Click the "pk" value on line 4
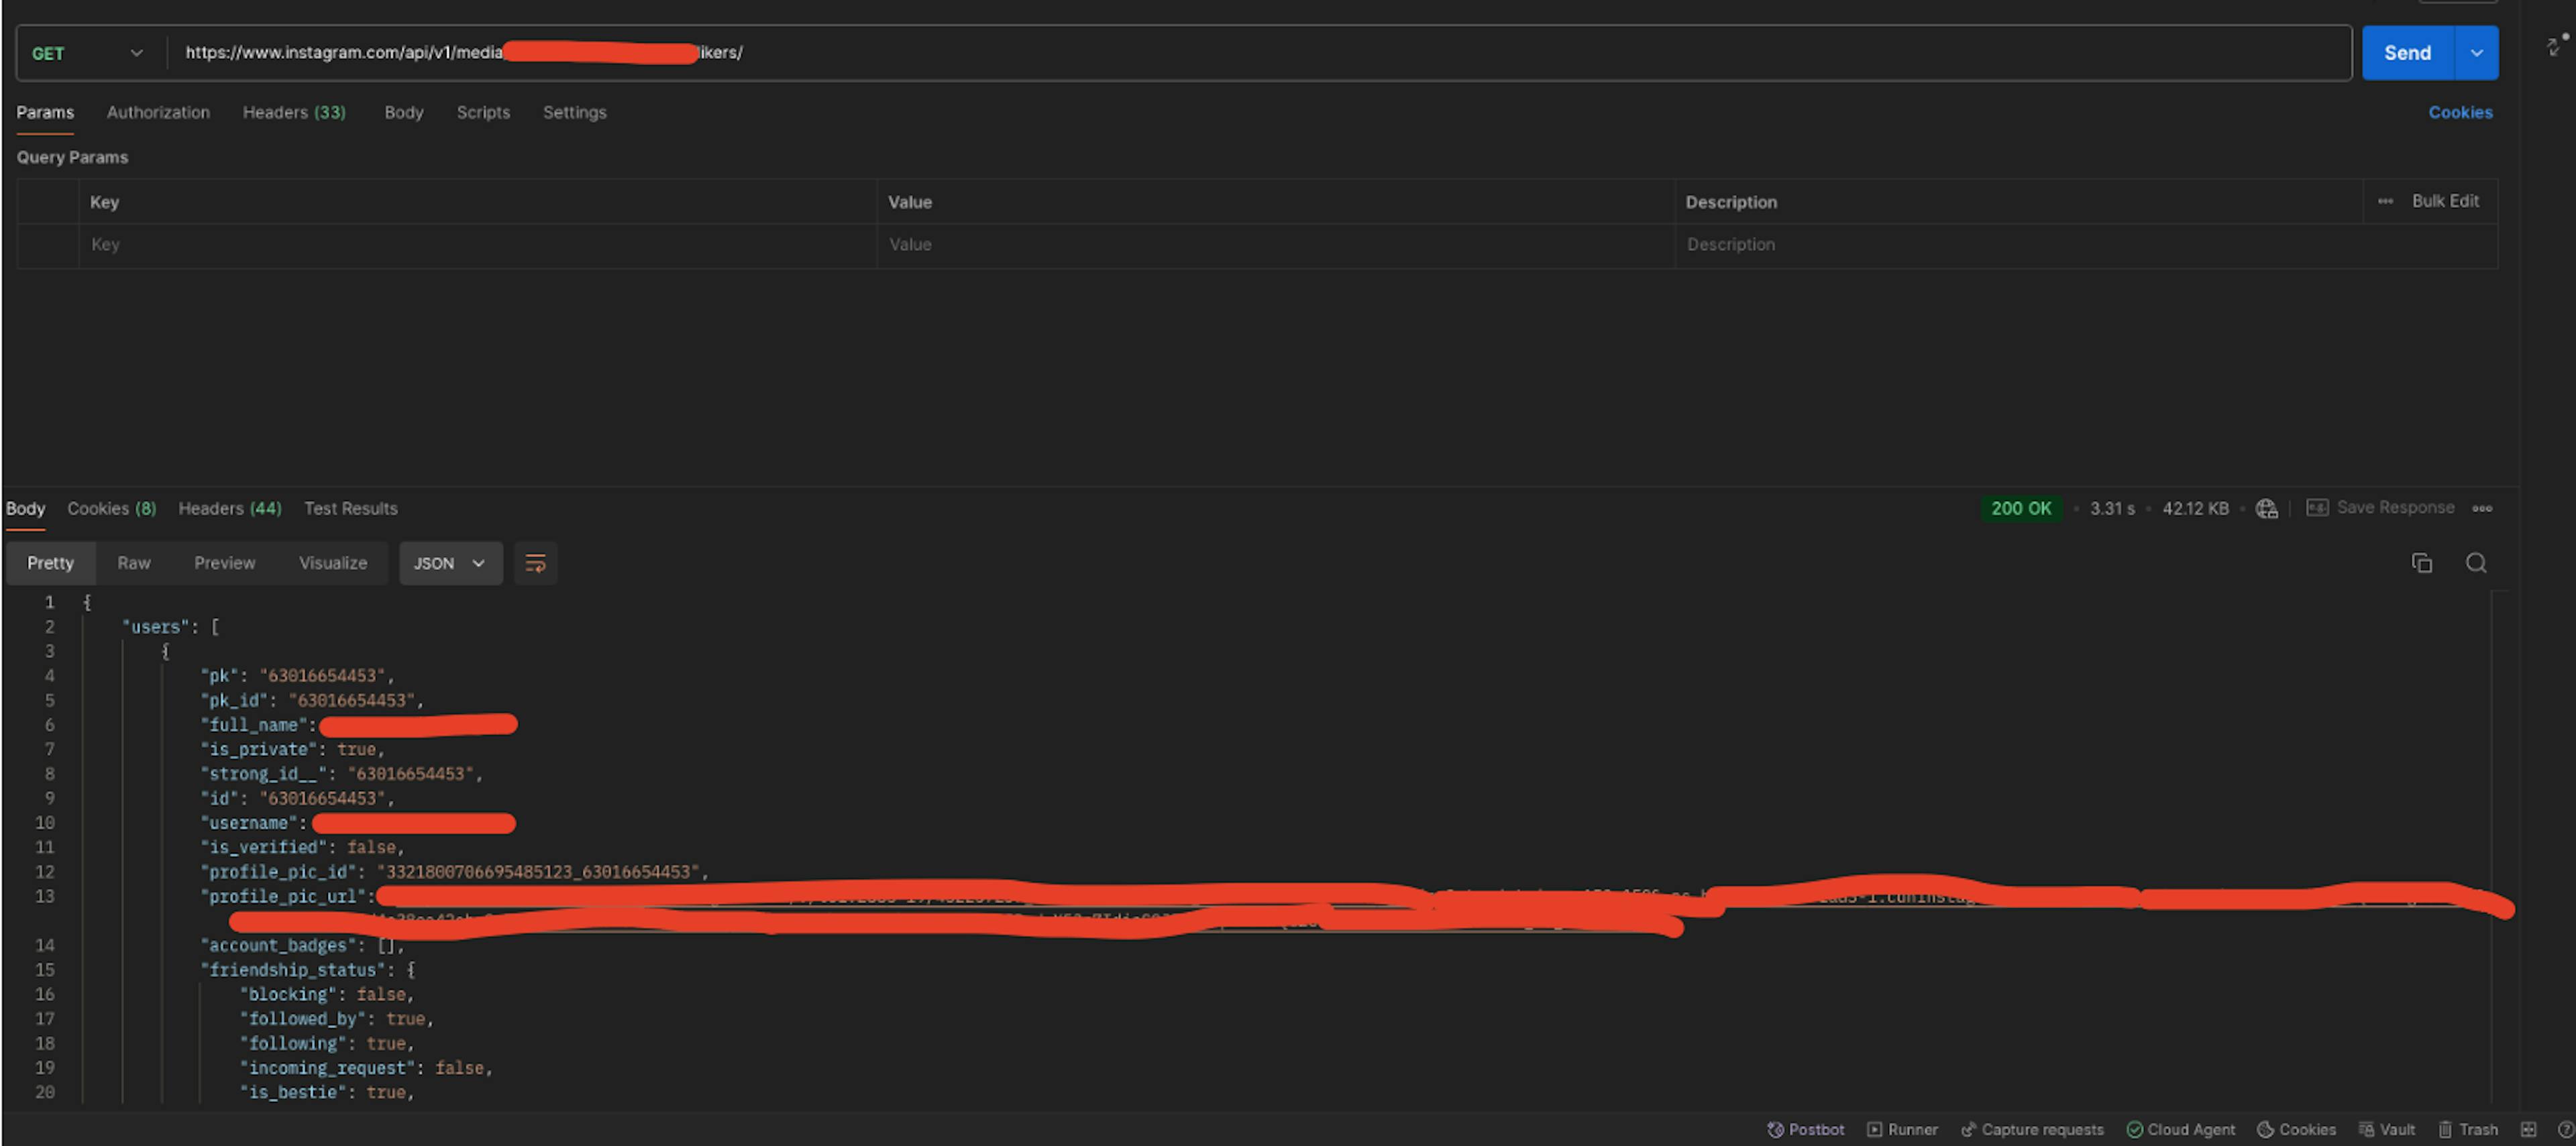Image resolution: width=2576 pixels, height=1146 pixels. pos(322,675)
